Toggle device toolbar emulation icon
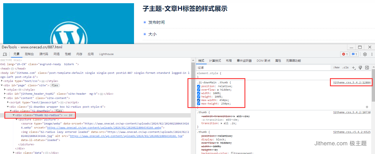Image resolution: width=375 pixels, height=154 pixels. 5,54
